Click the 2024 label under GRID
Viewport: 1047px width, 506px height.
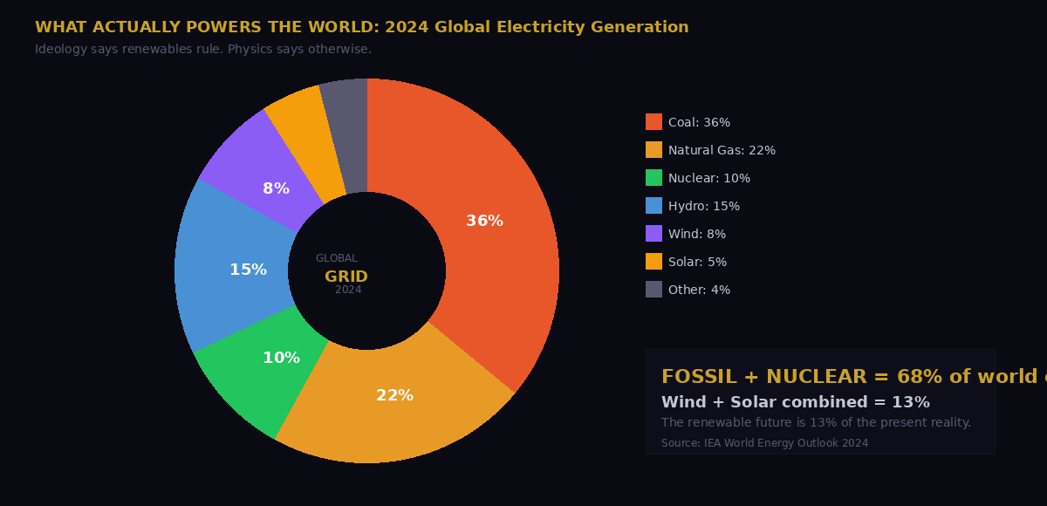(348, 290)
